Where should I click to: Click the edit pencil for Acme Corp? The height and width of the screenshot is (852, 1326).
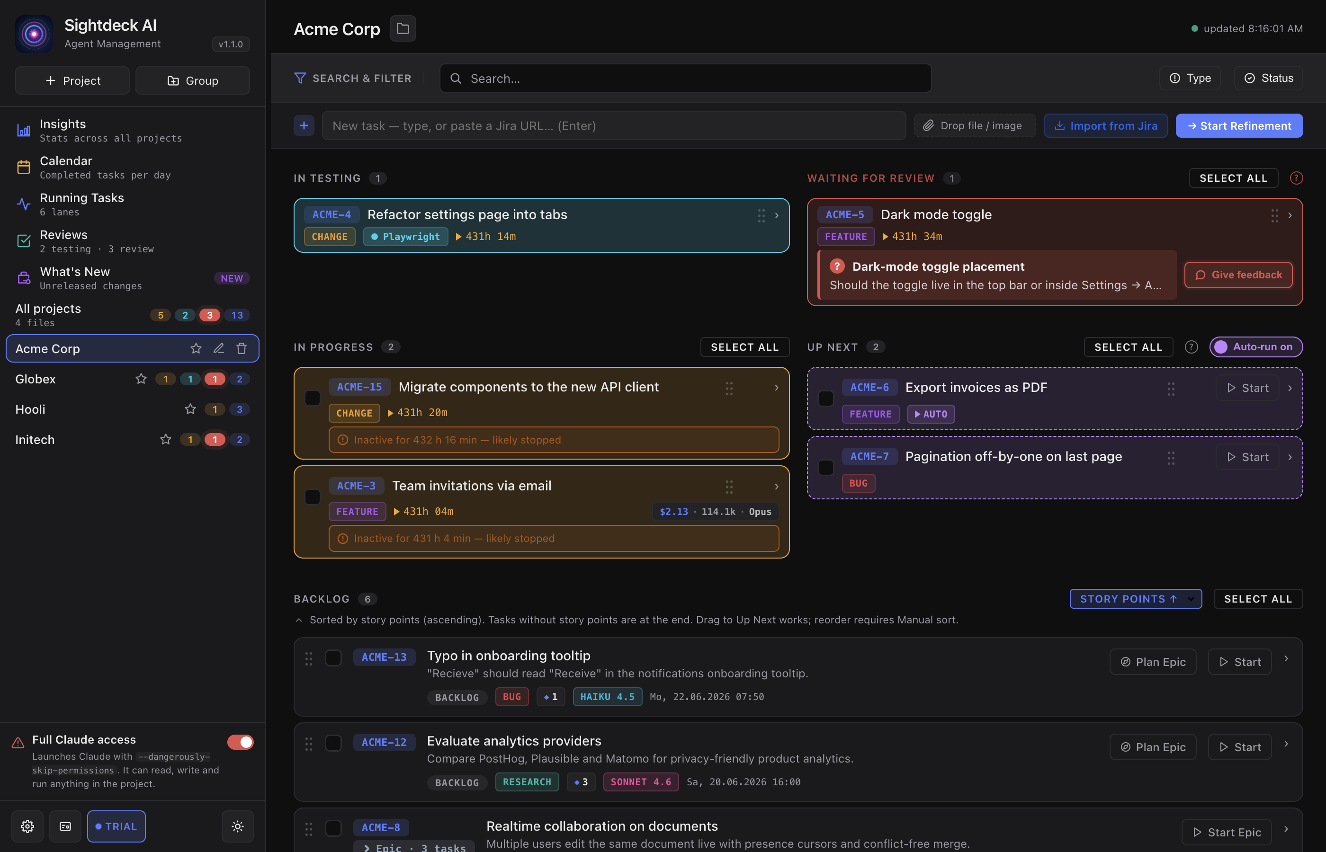[219, 348]
